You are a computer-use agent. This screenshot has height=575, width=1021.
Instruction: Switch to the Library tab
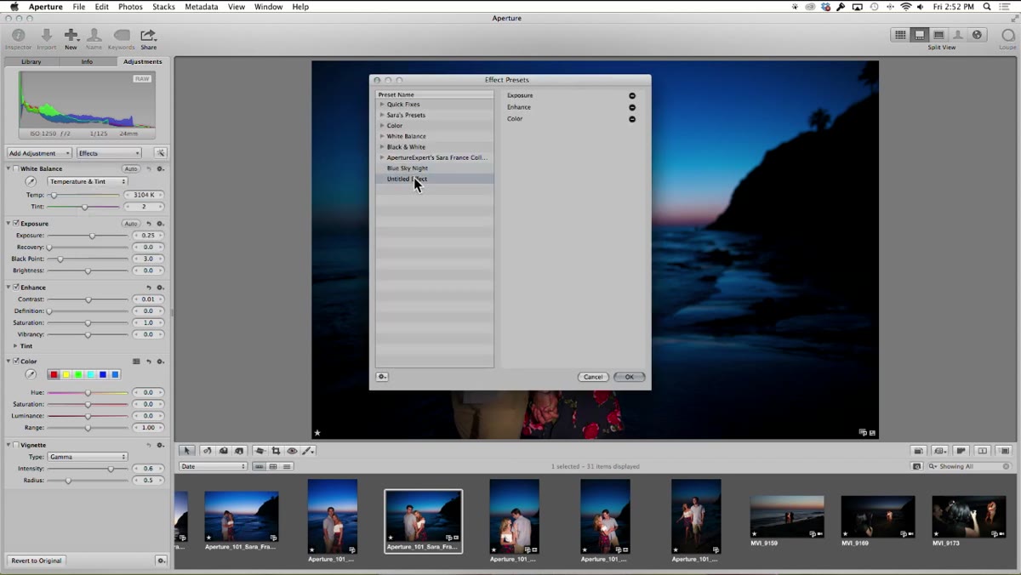coord(31,62)
